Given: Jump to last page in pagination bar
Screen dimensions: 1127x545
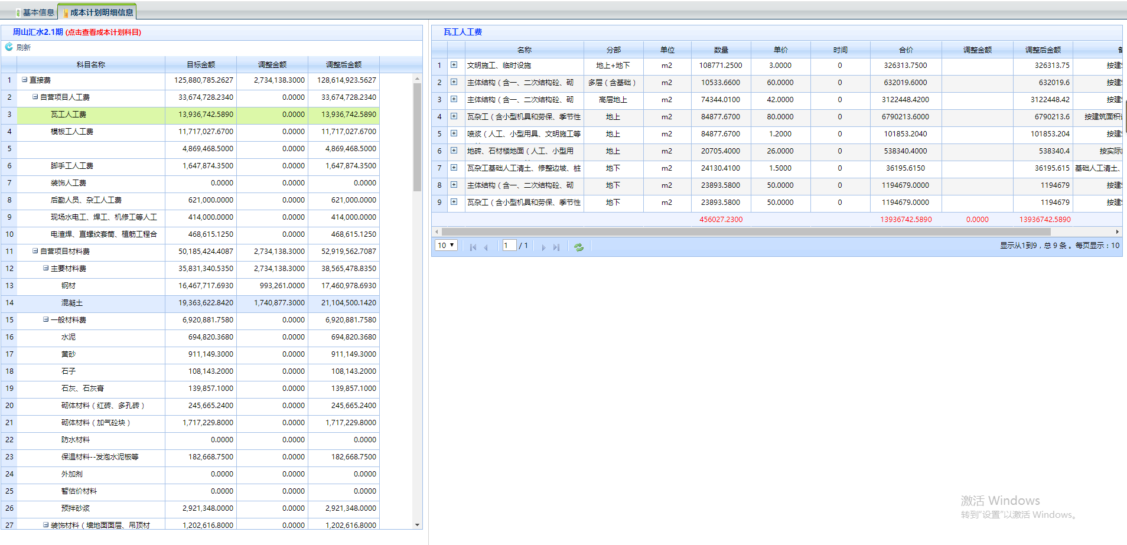Looking at the screenshot, I should 556,247.
